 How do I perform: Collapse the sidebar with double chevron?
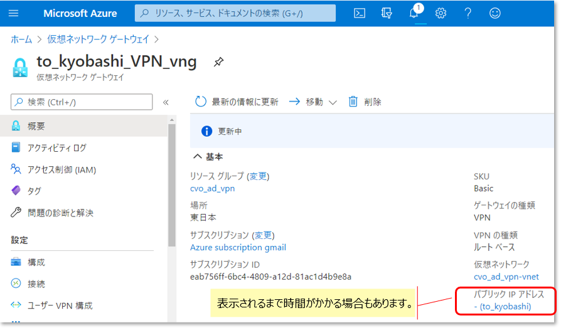(166, 102)
